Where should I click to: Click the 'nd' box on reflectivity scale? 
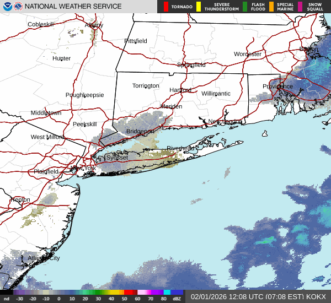tap(6, 298)
